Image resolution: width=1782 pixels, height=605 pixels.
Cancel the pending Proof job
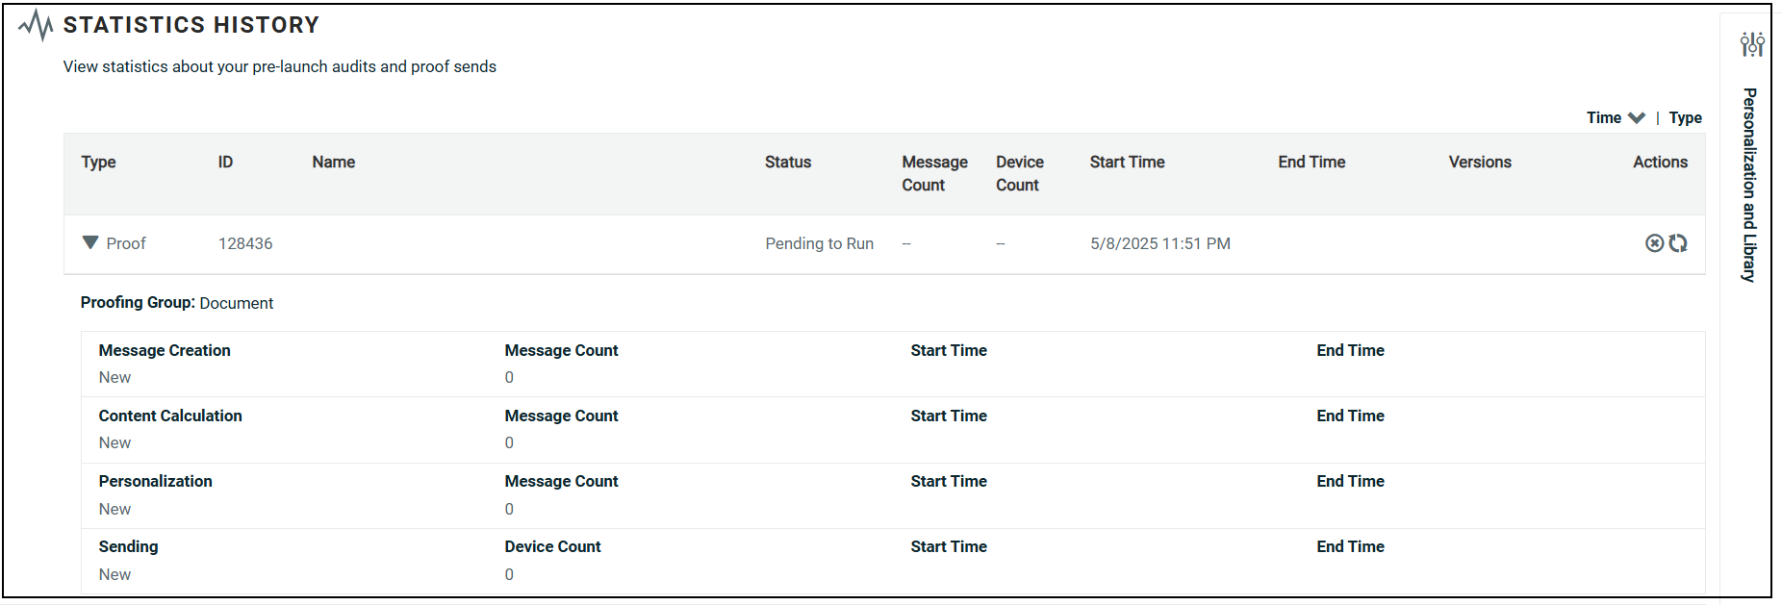pos(1653,243)
